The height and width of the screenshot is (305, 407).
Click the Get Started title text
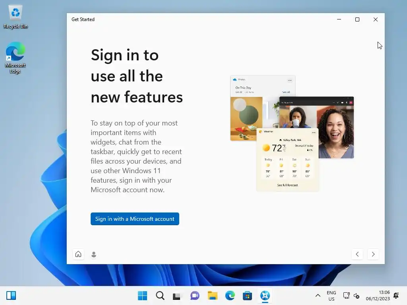click(x=83, y=19)
